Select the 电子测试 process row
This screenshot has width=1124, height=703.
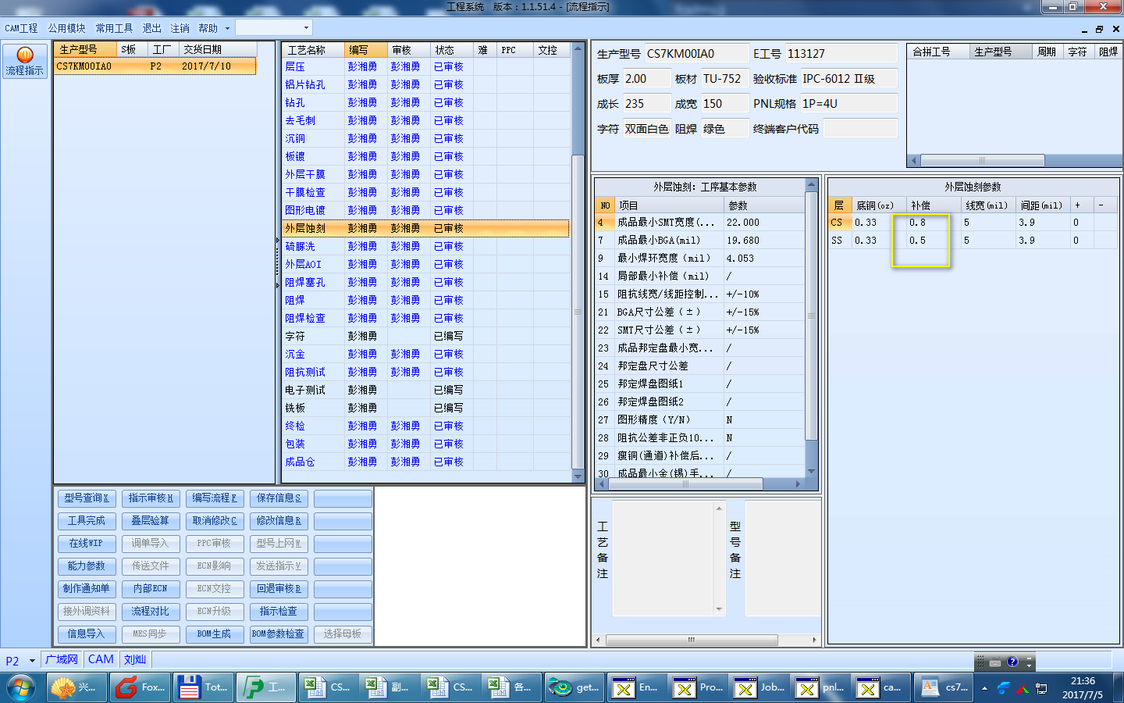pyautogui.click(x=426, y=391)
